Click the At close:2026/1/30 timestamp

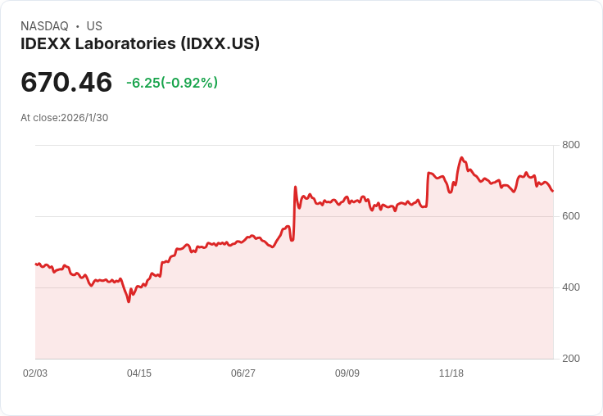pos(64,118)
